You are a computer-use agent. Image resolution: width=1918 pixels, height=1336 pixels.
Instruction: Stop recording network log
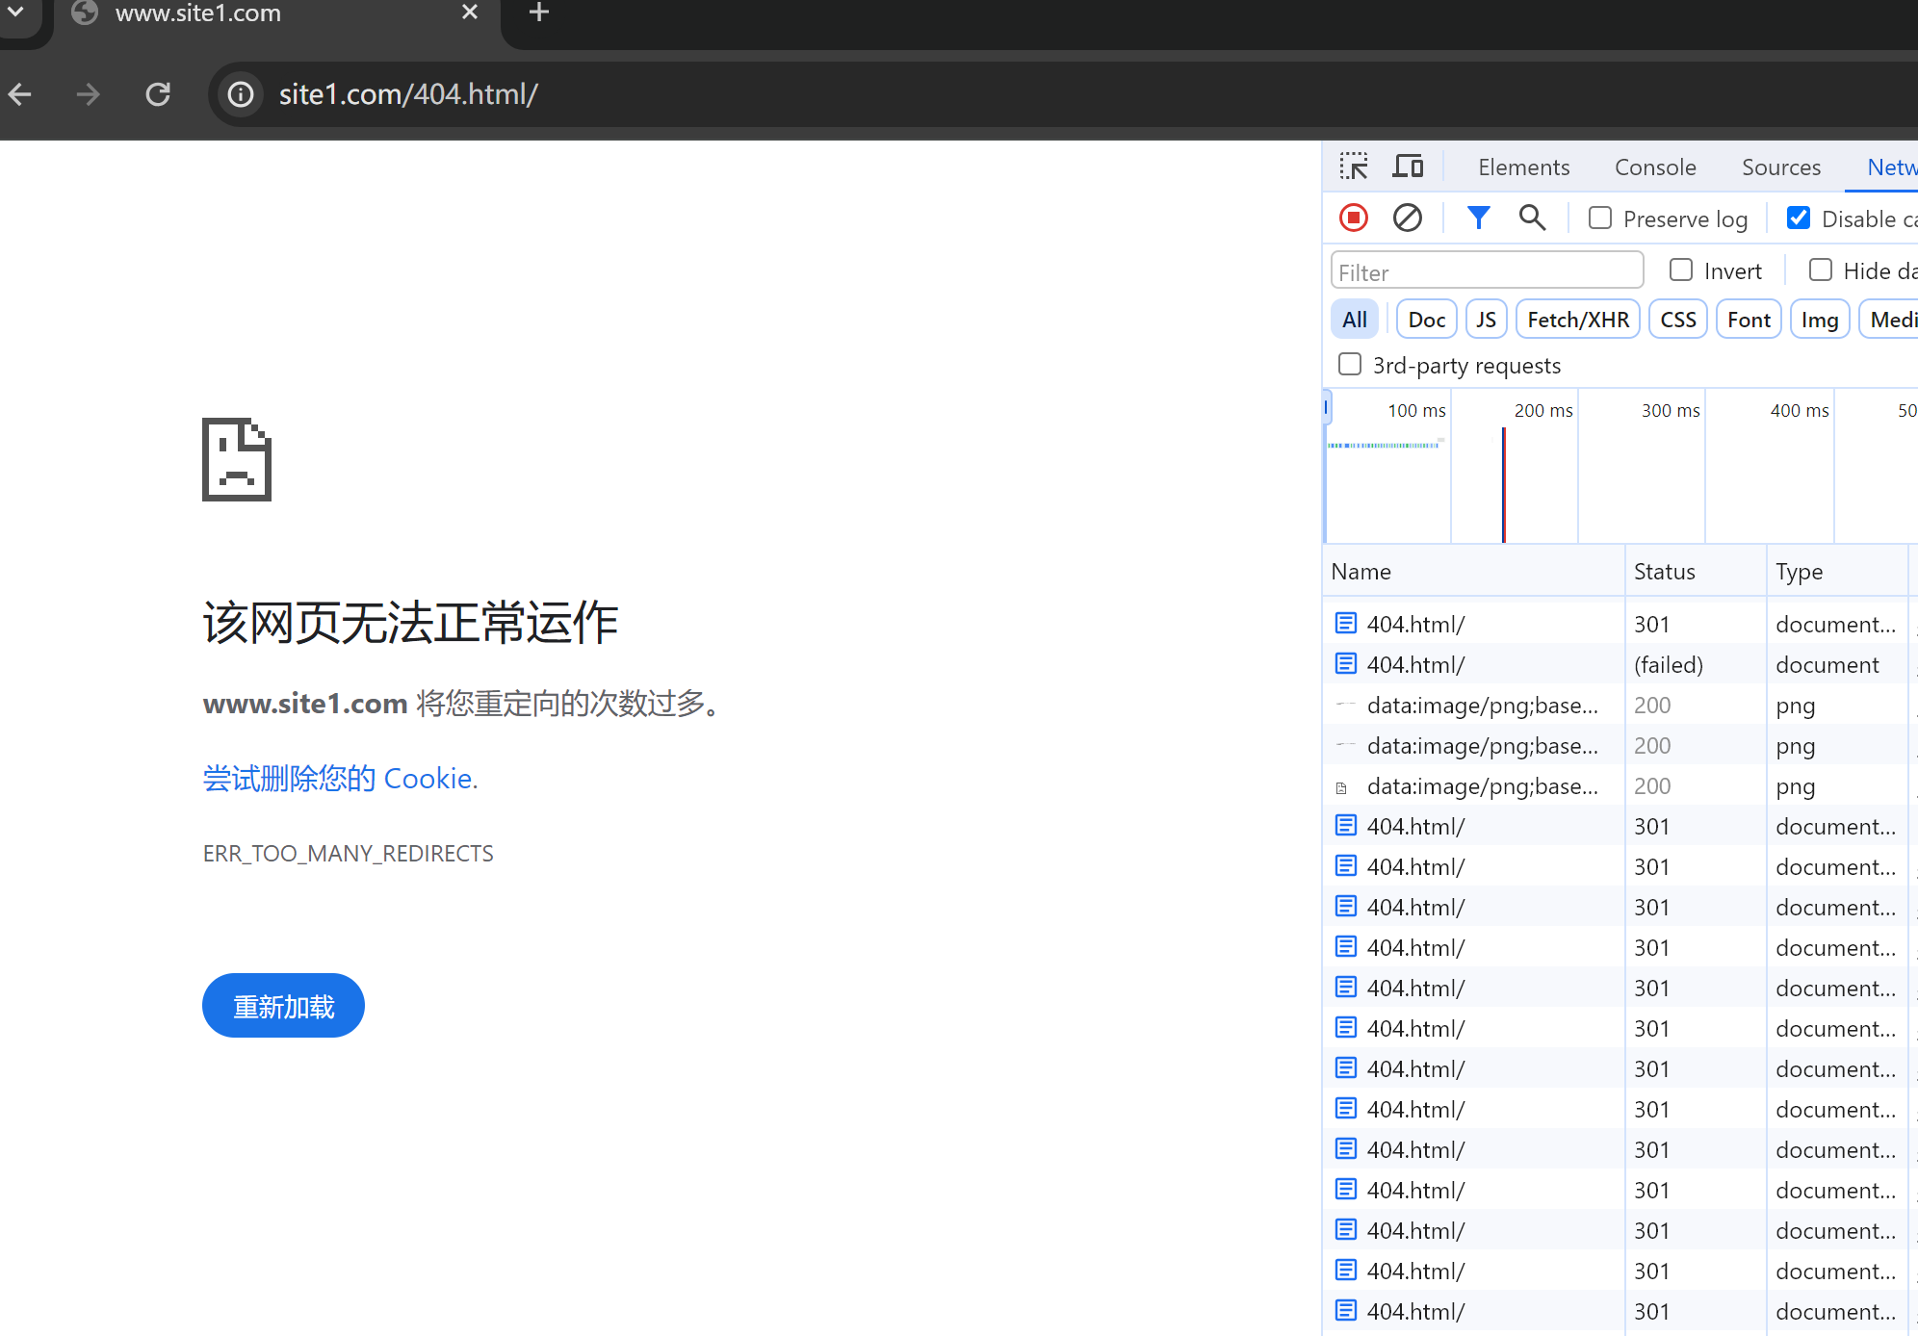(x=1353, y=218)
